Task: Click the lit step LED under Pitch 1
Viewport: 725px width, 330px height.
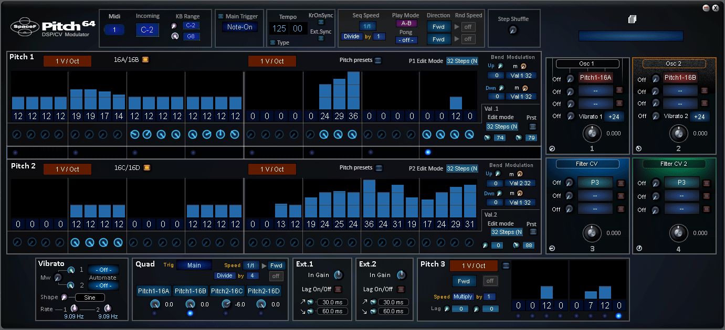Action: [428, 152]
